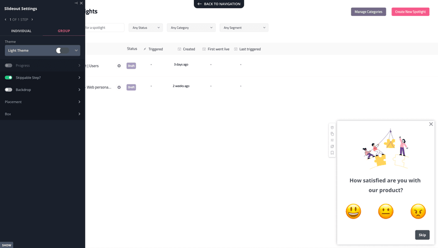Click the copy icon beside the slideout
The height and width of the screenshot is (248, 438).
(332, 134)
